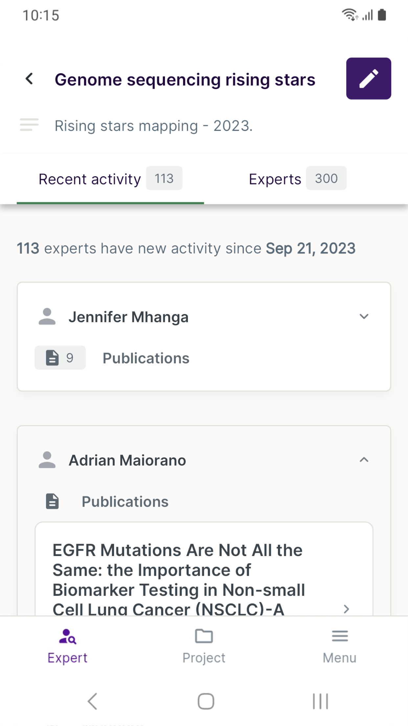Tap the Wi-Fi status icon
Screen dimensions: 408x726
click(350, 15)
